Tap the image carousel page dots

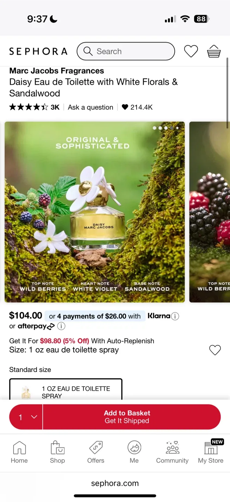(x=166, y=128)
